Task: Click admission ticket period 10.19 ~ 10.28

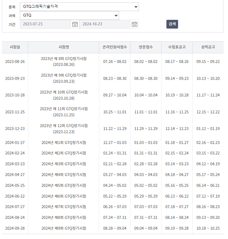Action: (x=177, y=95)
